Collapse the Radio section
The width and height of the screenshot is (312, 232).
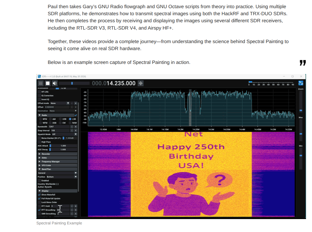point(56,115)
